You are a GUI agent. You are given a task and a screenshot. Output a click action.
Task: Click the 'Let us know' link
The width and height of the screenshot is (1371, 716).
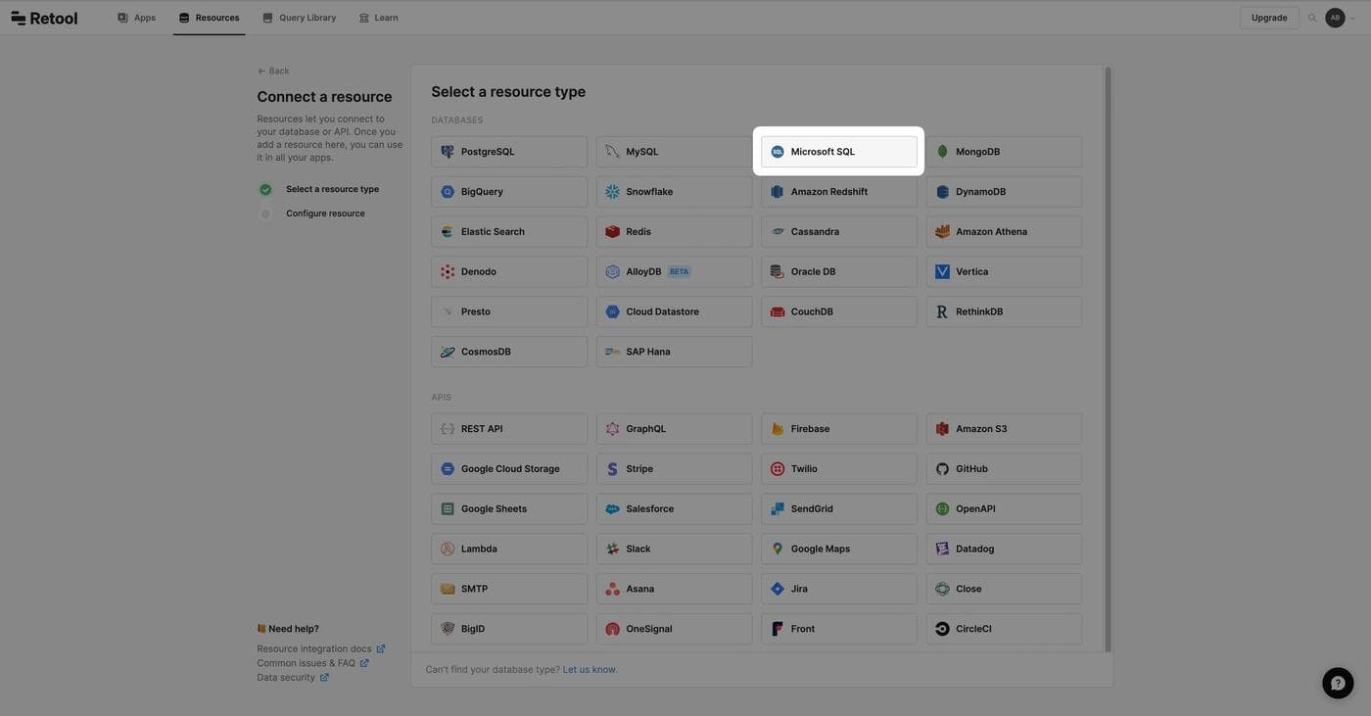click(x=590, y=670)
